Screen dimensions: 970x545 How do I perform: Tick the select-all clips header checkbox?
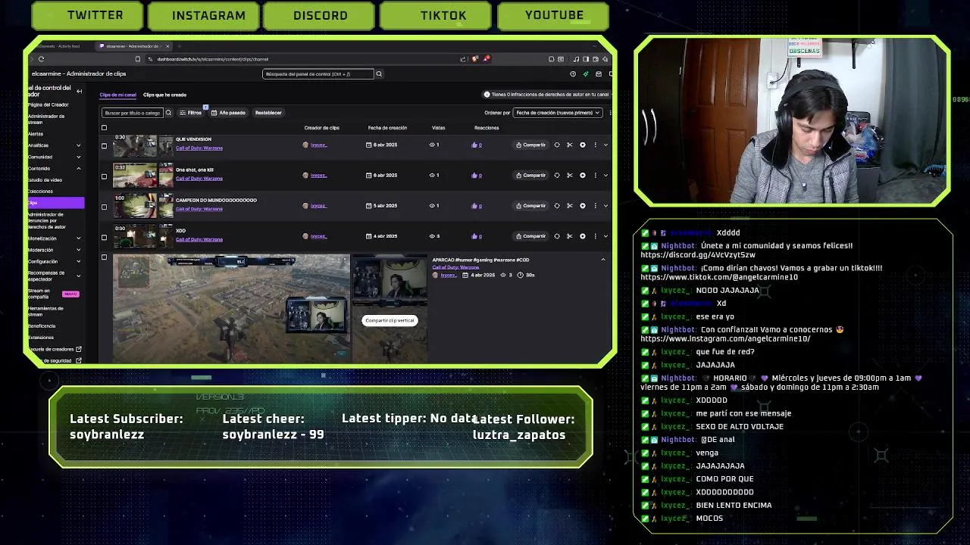(105, 128)
